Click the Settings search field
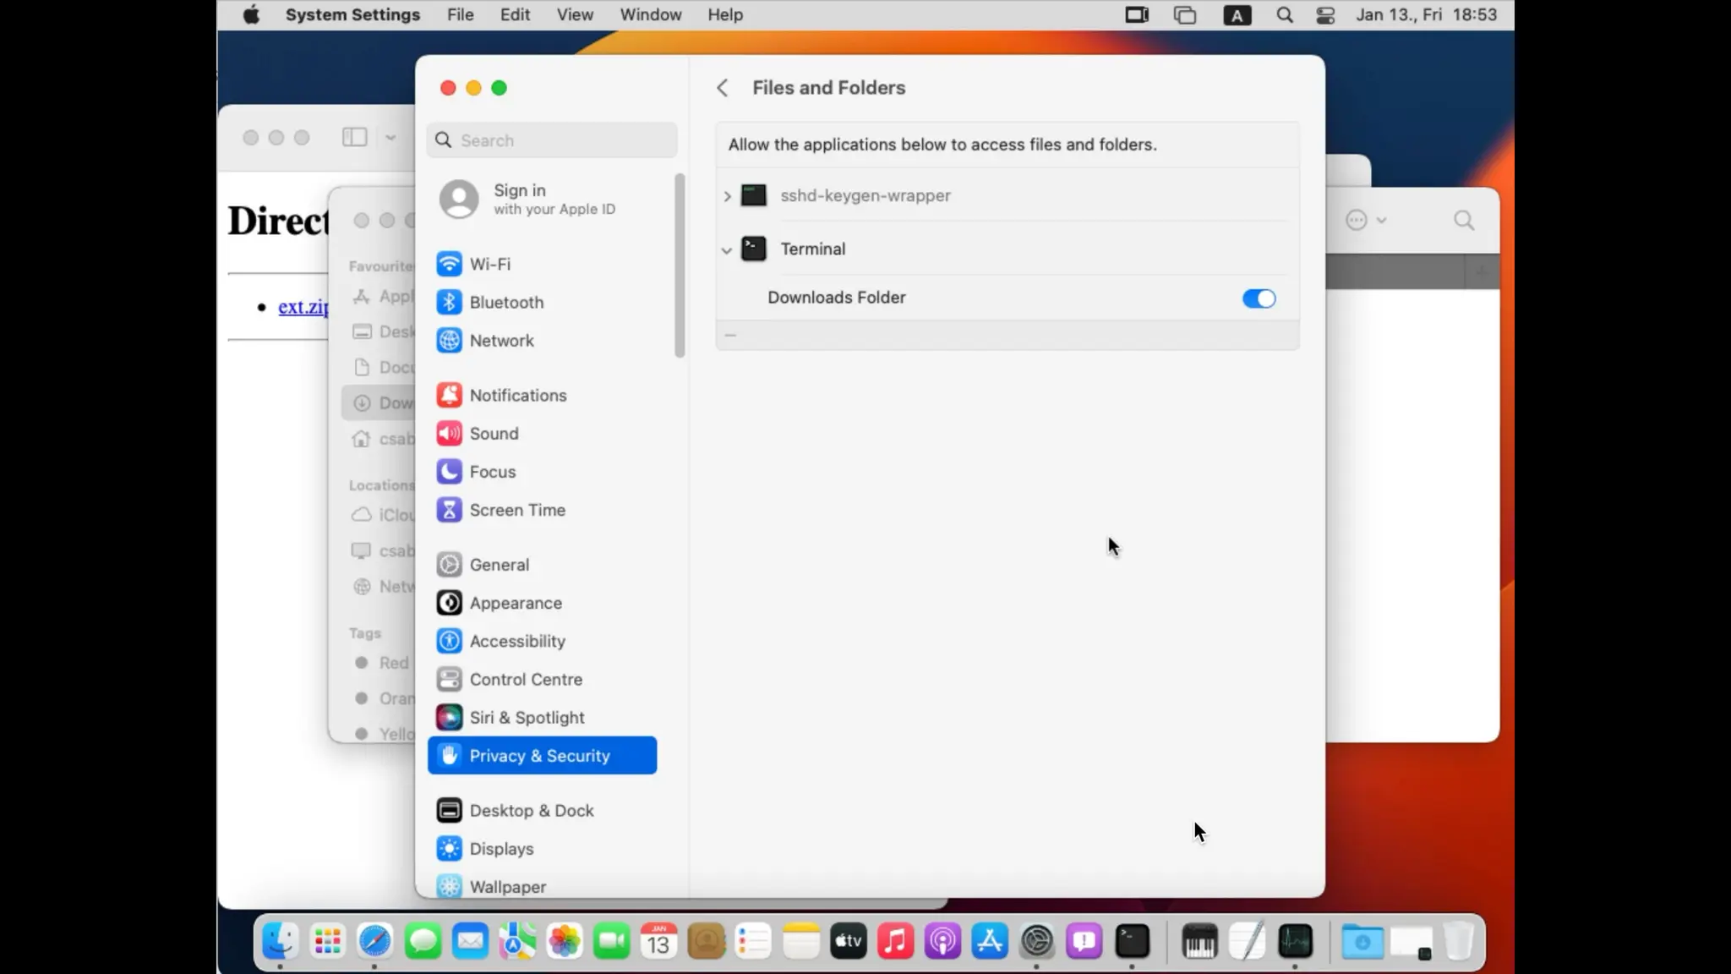The image size is (1731, 974). [x=552, y=140]
